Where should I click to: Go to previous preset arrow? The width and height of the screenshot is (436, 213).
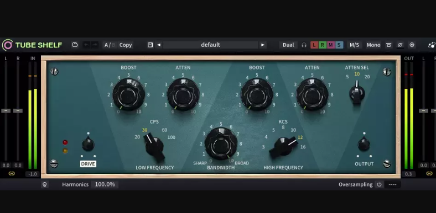(159, 45)
